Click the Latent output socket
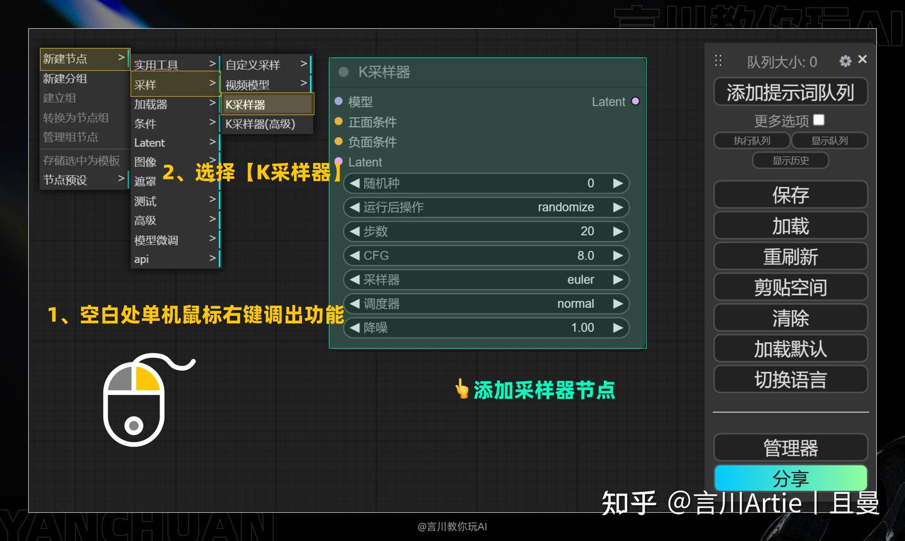The width and height of the screenshot is (905, 541). pyautogui.click(x=635, y=101)
